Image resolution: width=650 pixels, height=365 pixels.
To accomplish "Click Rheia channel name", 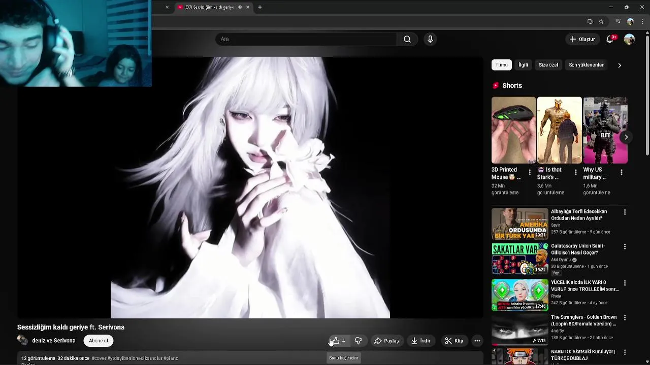I will 556,296.
